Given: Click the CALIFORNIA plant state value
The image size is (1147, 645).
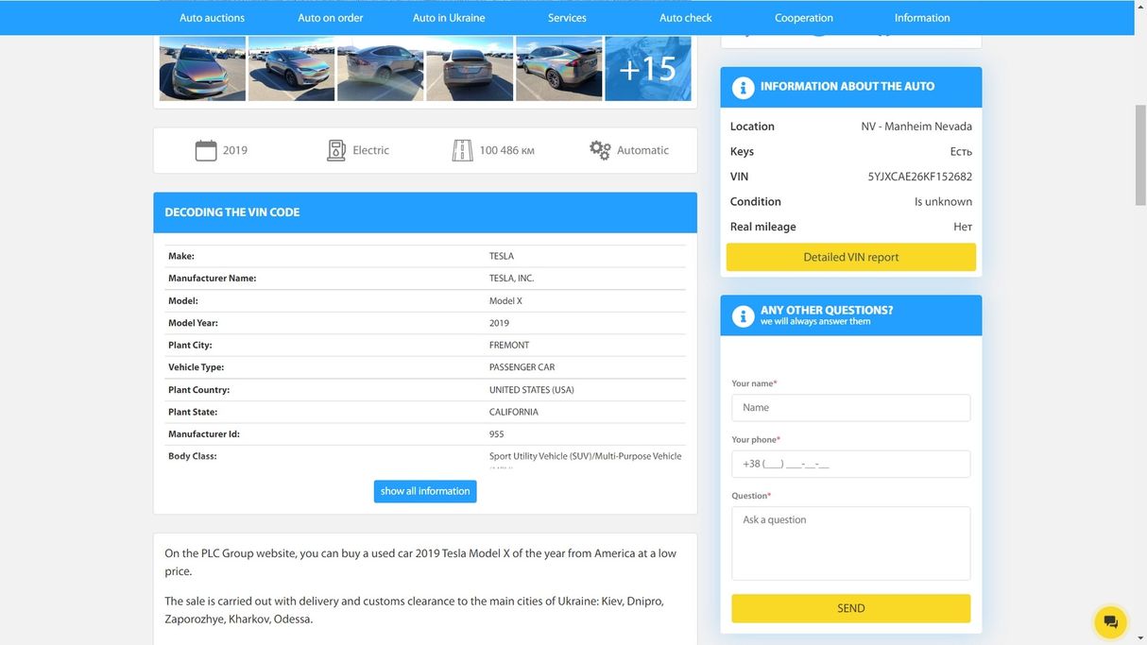Looking at the screenshot, I should click(514, 413).
